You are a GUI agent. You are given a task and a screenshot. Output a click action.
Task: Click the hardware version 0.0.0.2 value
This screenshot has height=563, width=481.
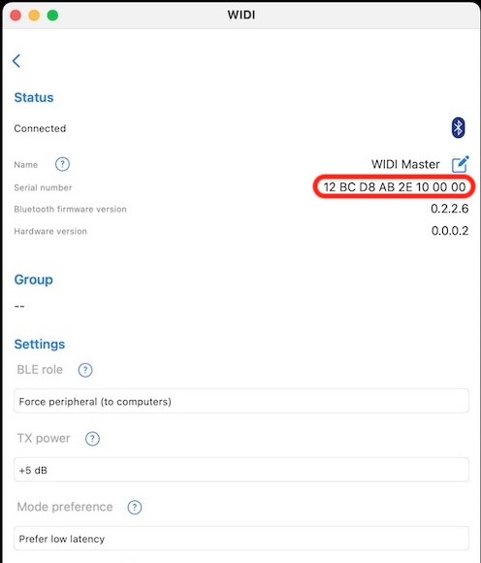(x=450, y=230)
